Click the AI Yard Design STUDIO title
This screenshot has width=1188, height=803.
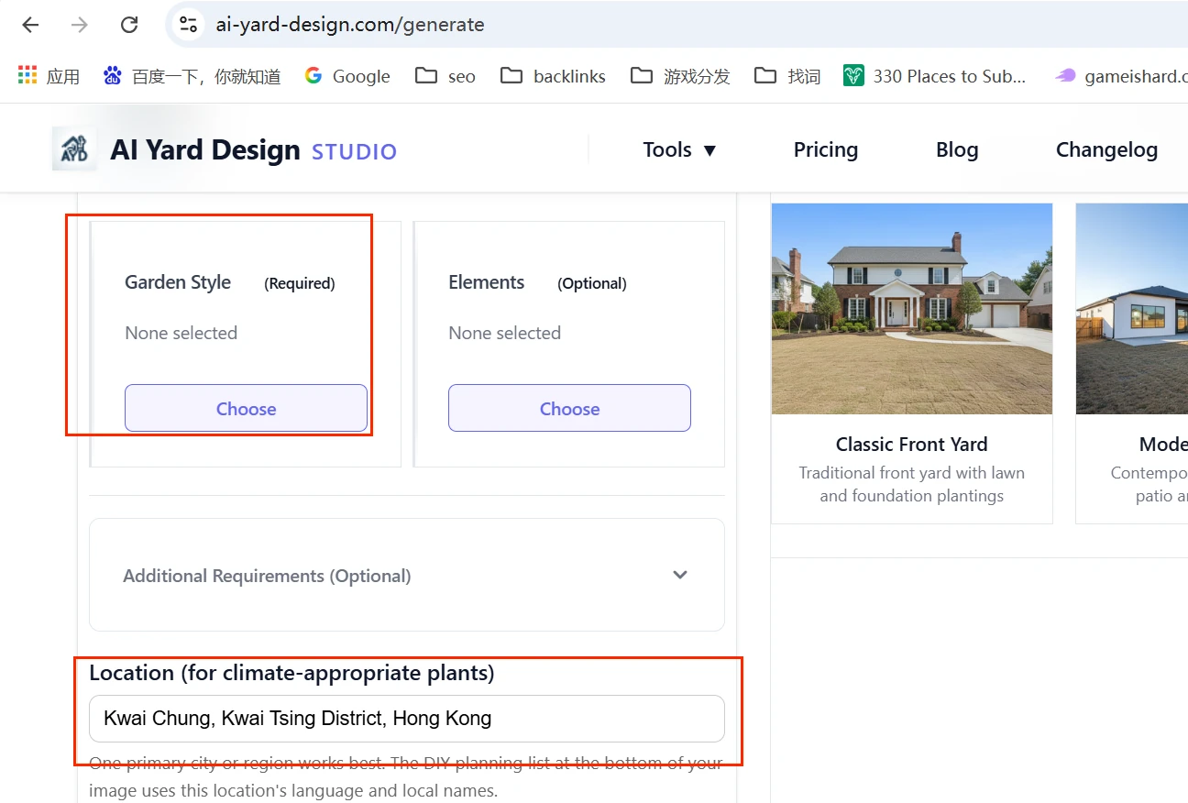pos(254,149)
